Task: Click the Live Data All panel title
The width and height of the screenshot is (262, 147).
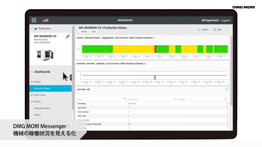Action: 83,89
